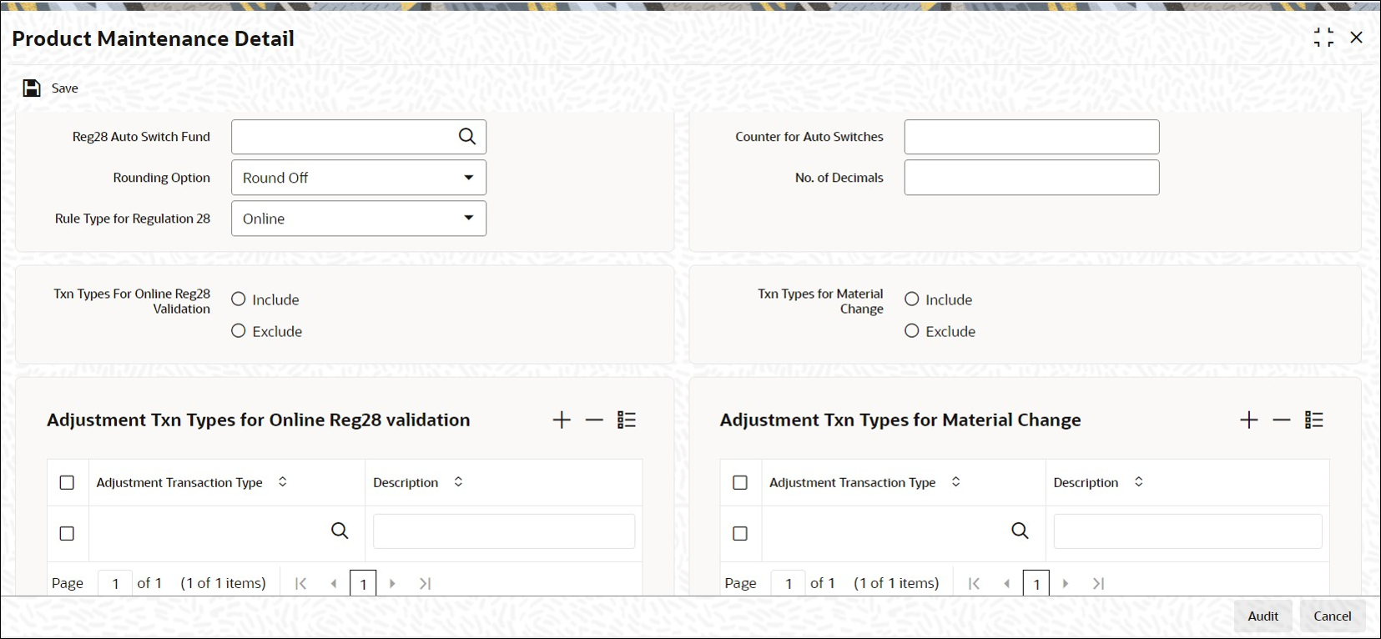This screenshot has width=1381, height=639.
Task: Click the Save floppy disk icon
Action: tap(32, 88)
